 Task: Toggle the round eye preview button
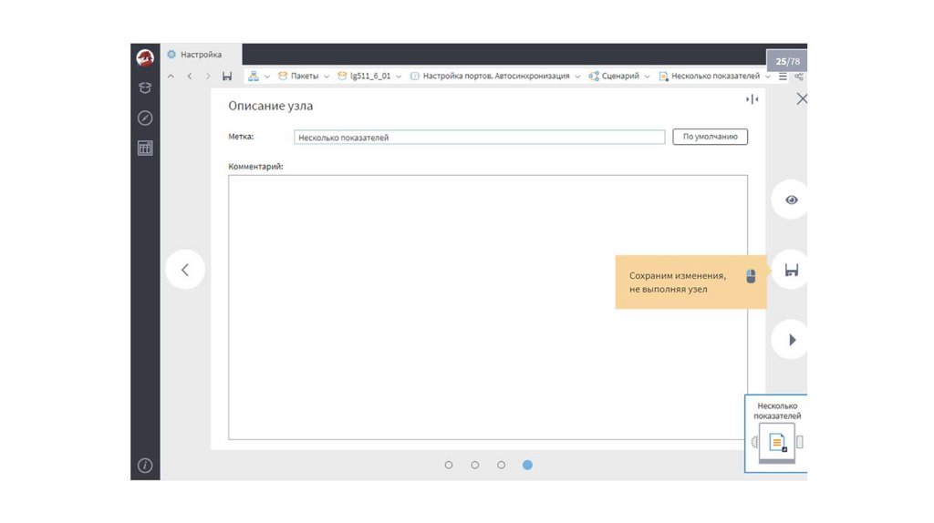791,200
